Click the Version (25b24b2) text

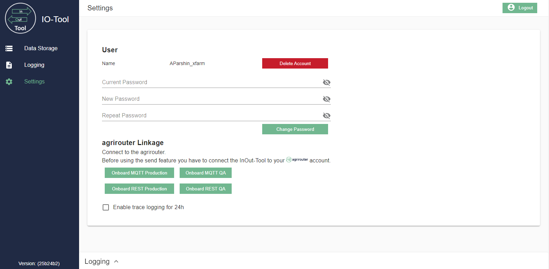39,263
